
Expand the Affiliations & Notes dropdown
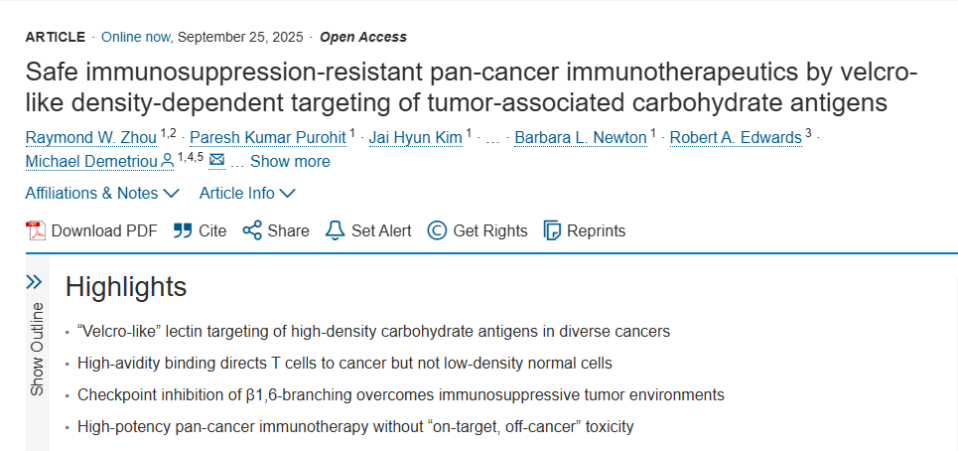[x=102, y=193]
